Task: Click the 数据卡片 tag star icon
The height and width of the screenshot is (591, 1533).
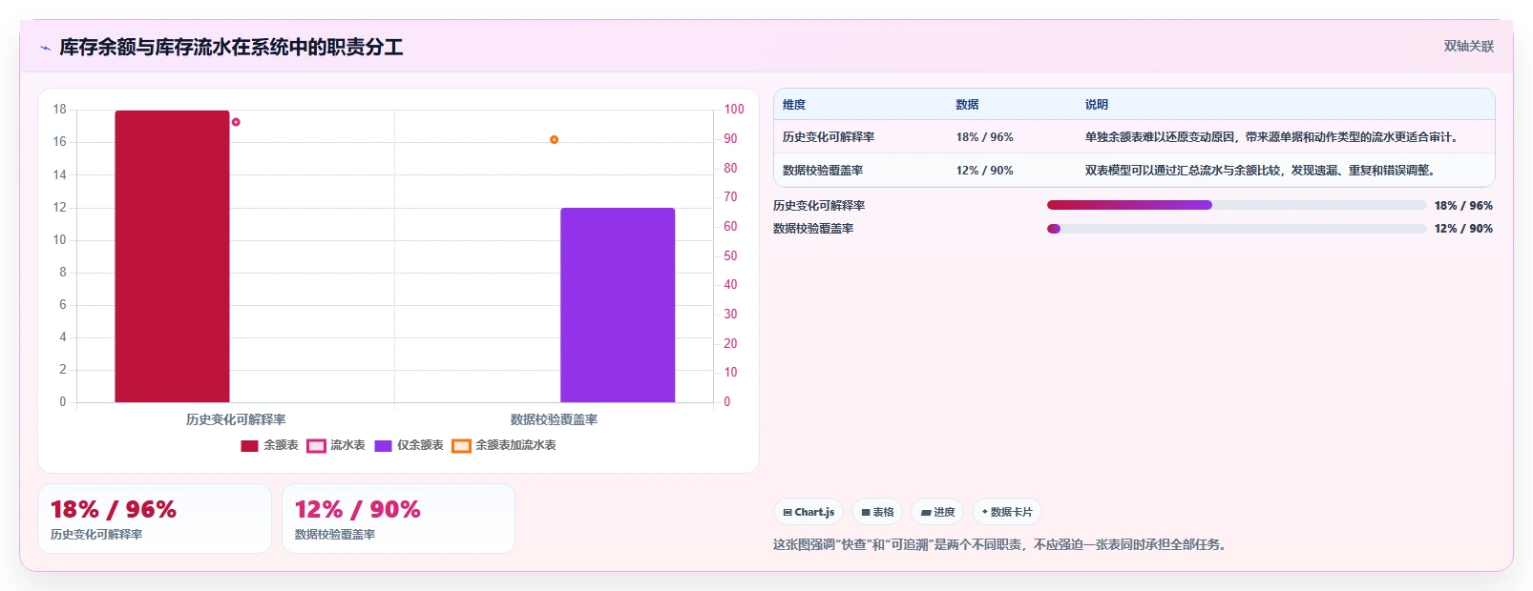Action: pyautogui.click(x=985, y=512)
